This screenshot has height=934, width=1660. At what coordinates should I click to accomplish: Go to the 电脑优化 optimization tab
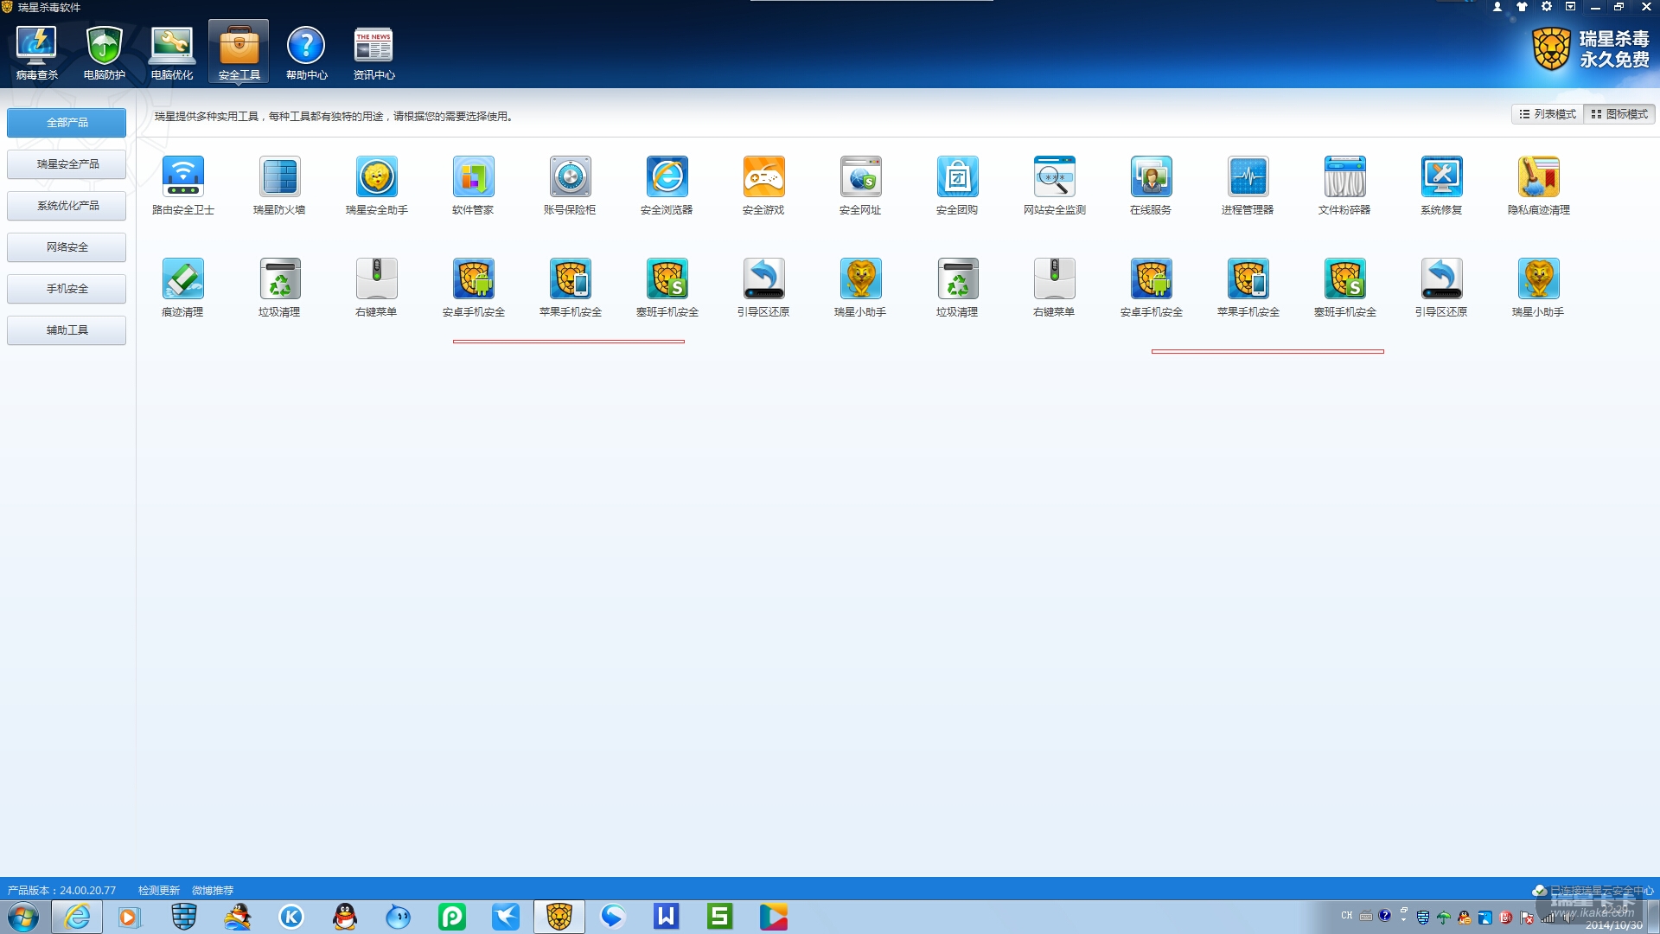171,52
